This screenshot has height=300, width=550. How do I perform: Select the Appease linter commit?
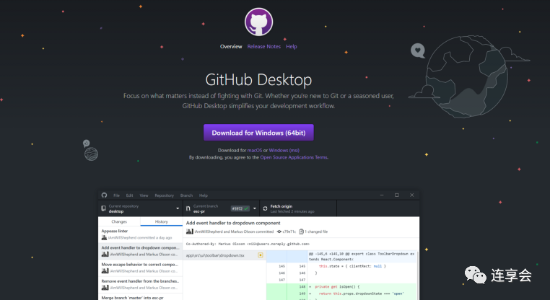pos(140,234)
